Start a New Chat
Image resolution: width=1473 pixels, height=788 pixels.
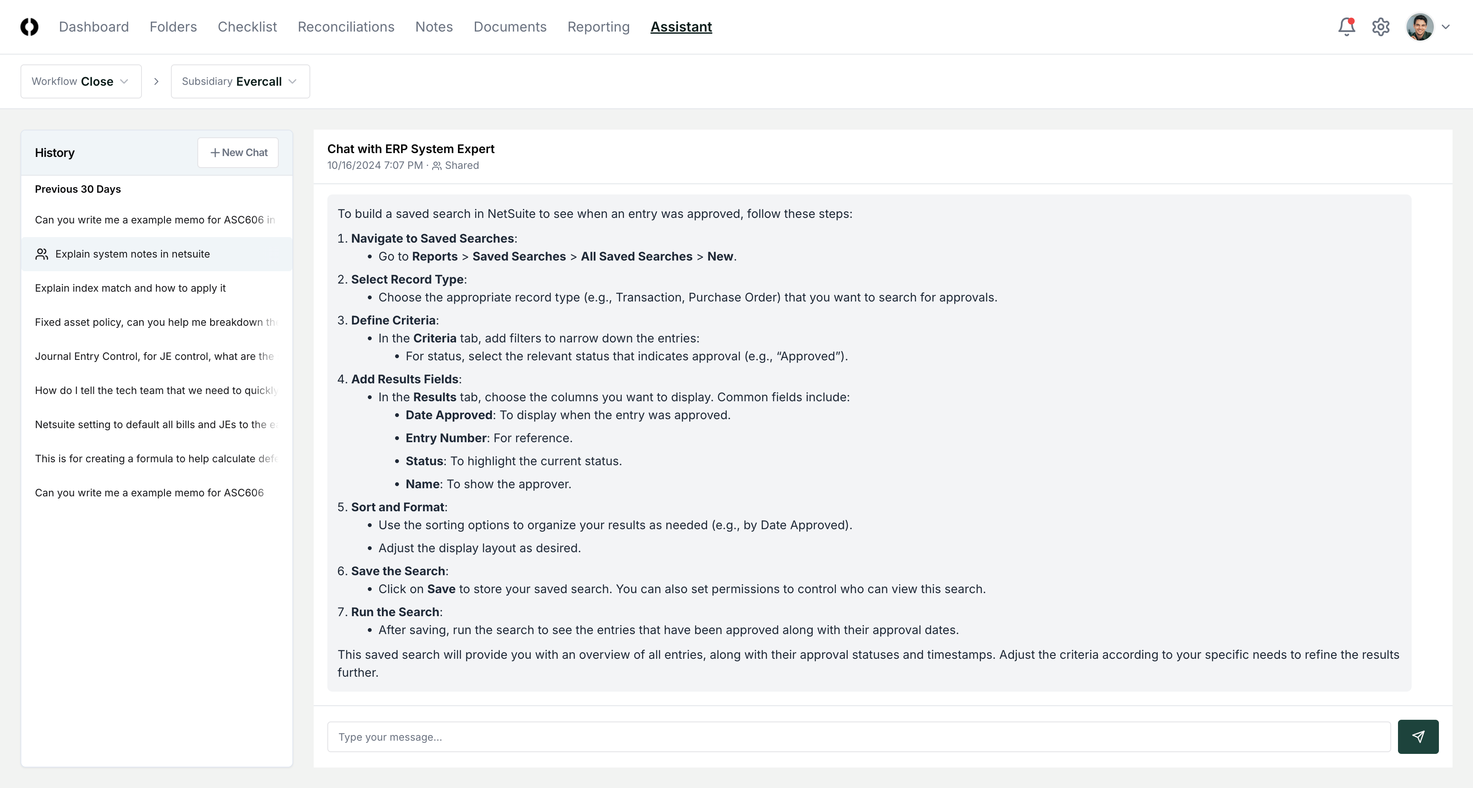[x=238, y=152]
